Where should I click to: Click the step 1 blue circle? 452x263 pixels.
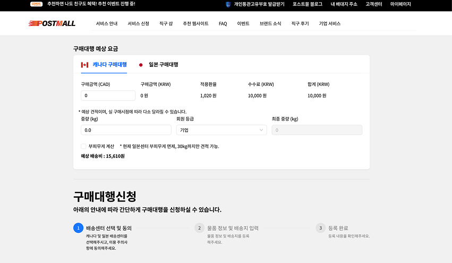pos(79,228)
